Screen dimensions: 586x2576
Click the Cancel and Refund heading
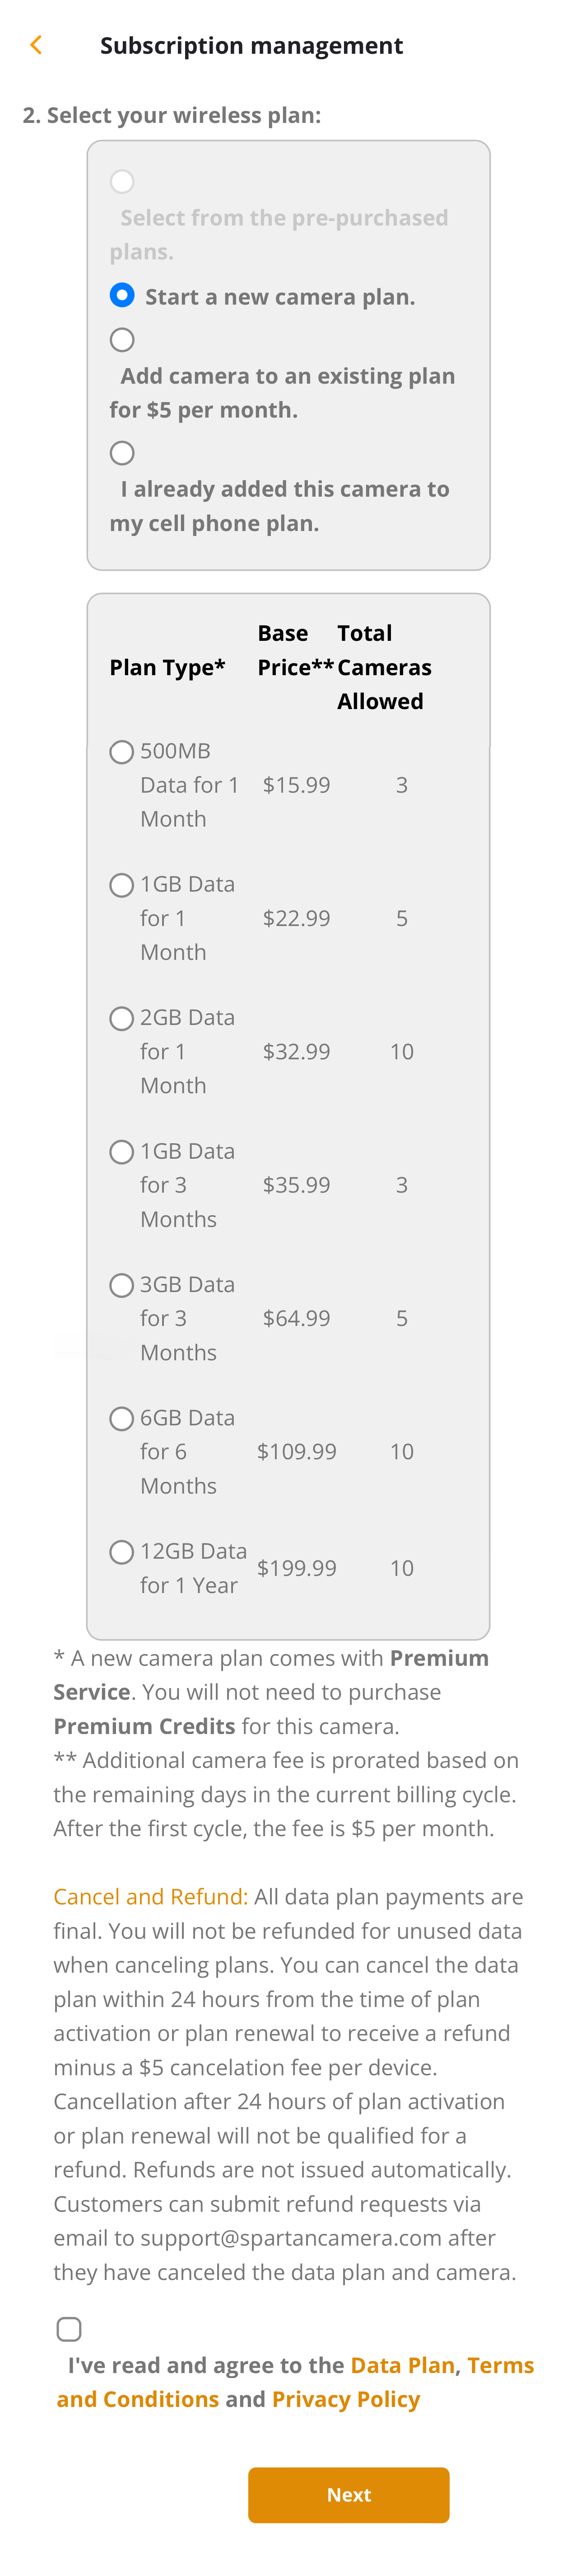point(151,1896)
